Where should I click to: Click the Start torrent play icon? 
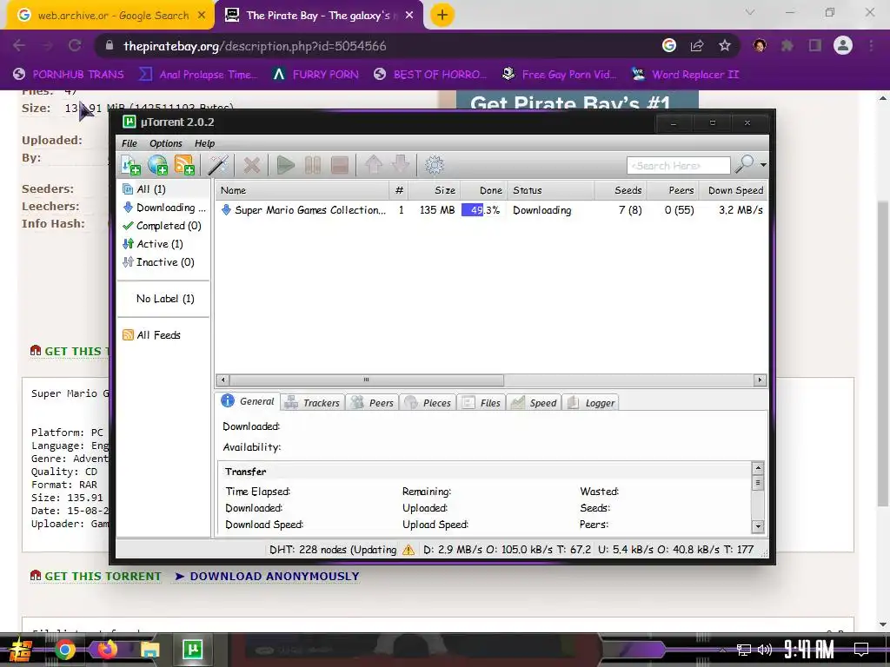tap(285, 165)
